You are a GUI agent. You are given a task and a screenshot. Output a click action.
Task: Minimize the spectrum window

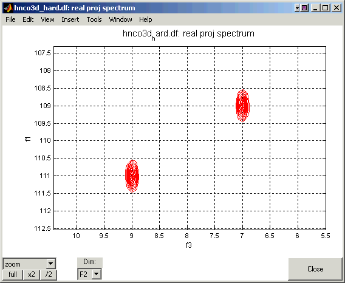pos(315,8)
